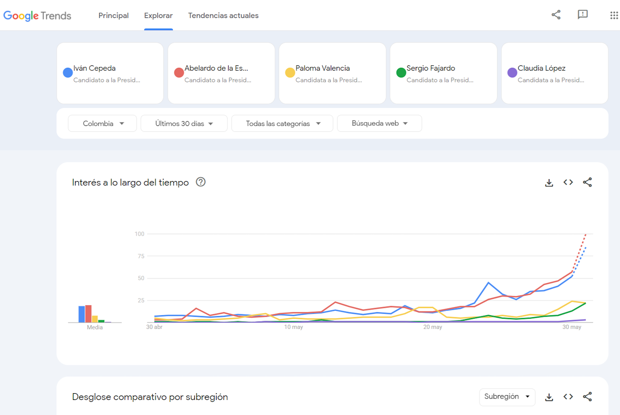Share the subregion comparison card
Screen dimensions: 620x415
point(588,397)
